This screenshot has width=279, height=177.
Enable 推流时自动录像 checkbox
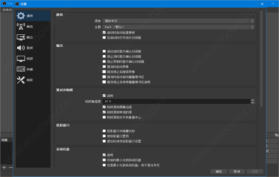pos(104,67)
